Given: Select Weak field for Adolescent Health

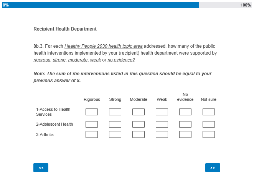Looking at the screenshot, I should (x=162, y=124).
